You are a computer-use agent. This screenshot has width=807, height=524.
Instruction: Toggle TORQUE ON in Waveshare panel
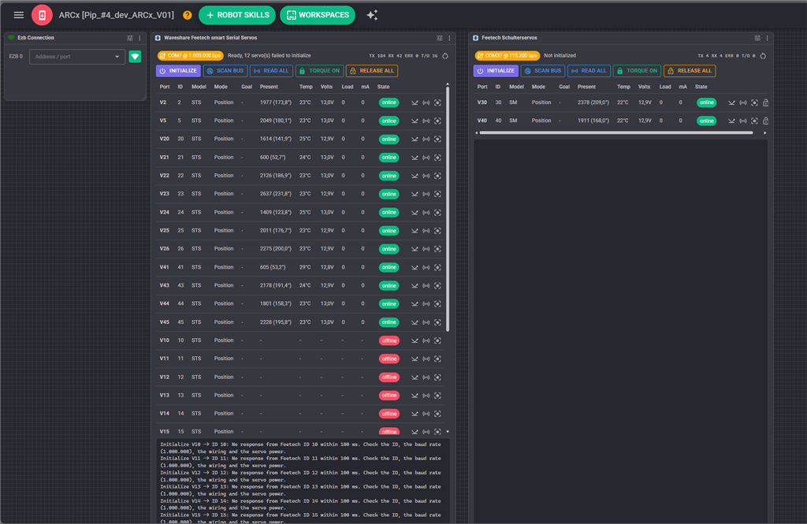320,71
